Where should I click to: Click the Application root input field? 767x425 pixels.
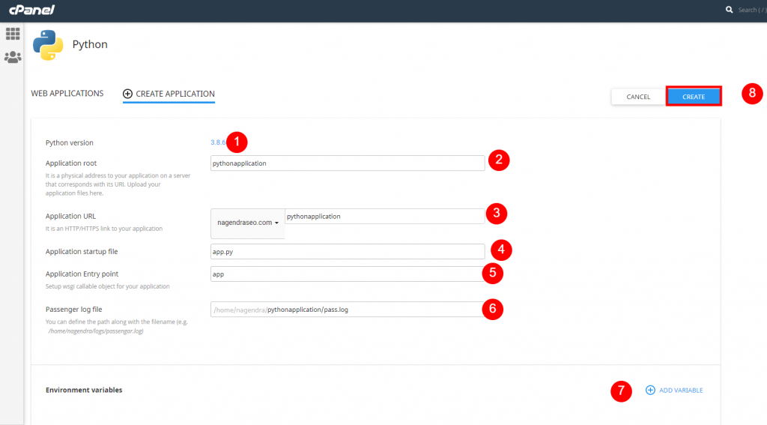[x=348, y=163]
